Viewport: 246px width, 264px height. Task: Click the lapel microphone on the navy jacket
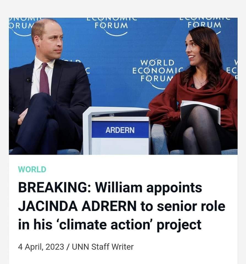(x=29, y=81)
